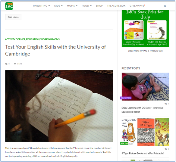Click the heart like icon under title
Viewport: 176px width, 162px height.
point(15,64)
